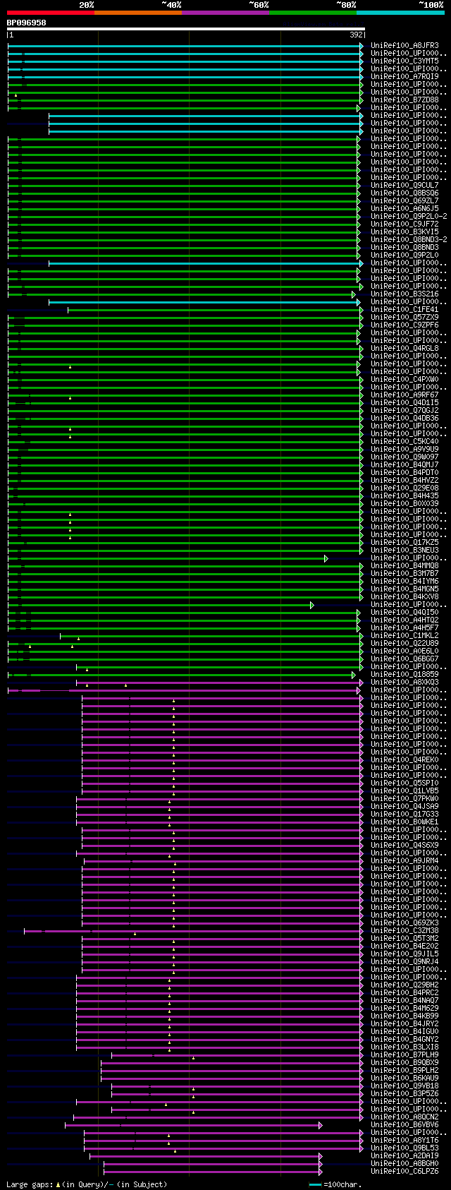The image size is (451, 1190).
Task: Open hit UniRef100_A7RQI9
Action: coord(404,77)
